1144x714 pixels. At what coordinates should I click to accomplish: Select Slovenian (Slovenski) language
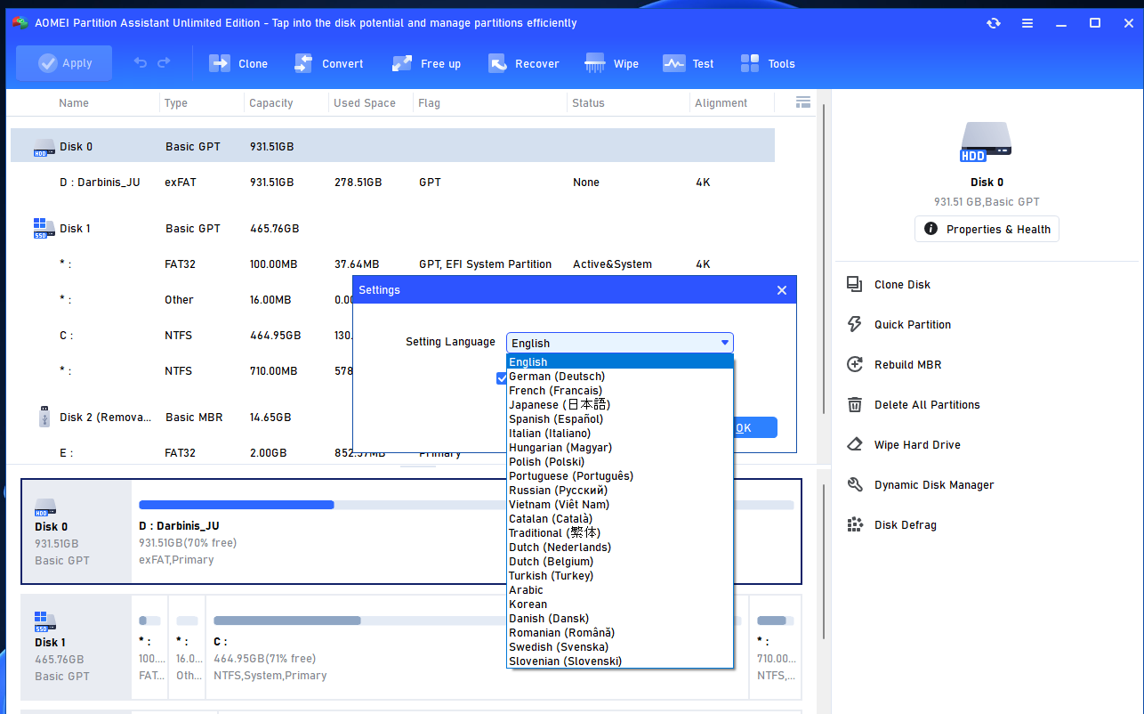coord(620,661)
